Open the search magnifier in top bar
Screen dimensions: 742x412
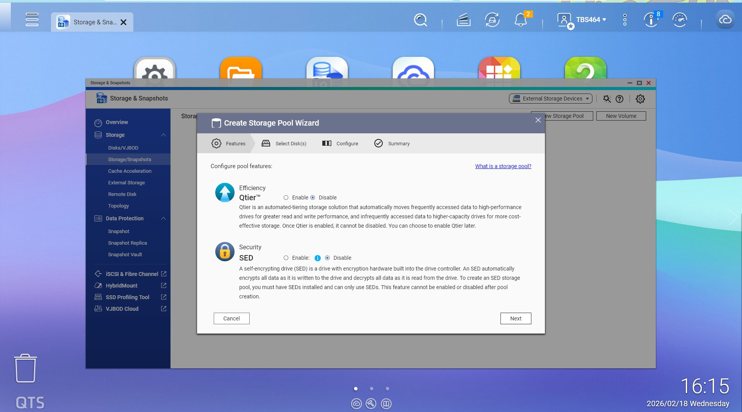point(420,20)
